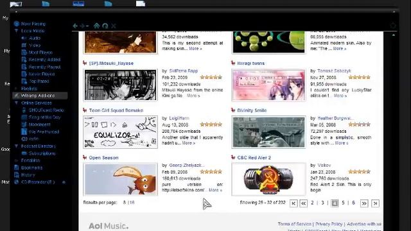The width and height of the screenshot is (411, 231).
Task: Click the Open Season fish thumbnail
Action: 120,180
